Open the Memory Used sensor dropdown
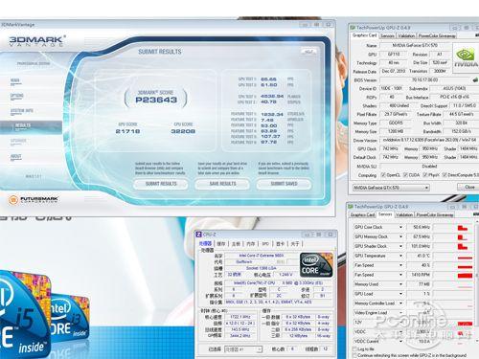This screenshot has height=359, width=479. (x=400, y=284)
